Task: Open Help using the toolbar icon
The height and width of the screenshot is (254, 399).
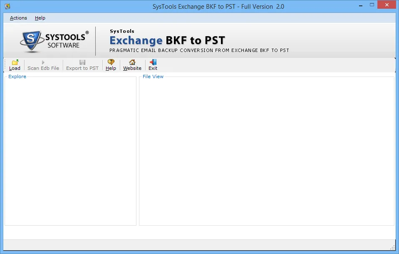Action: tap(111, 64)
